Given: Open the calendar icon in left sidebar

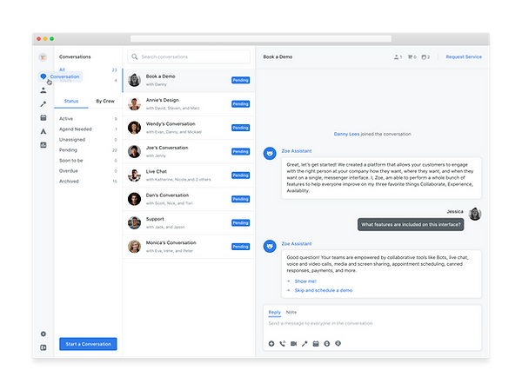Looking at the screenshot, I should coord(43,118).
